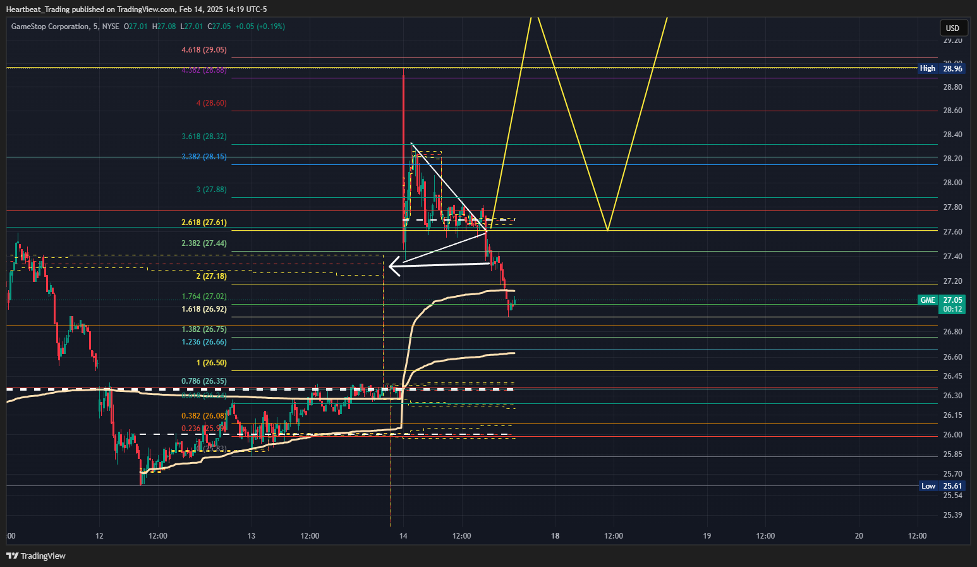
Task: Click the 26.45 price axis tick
Action: (952, 376)
